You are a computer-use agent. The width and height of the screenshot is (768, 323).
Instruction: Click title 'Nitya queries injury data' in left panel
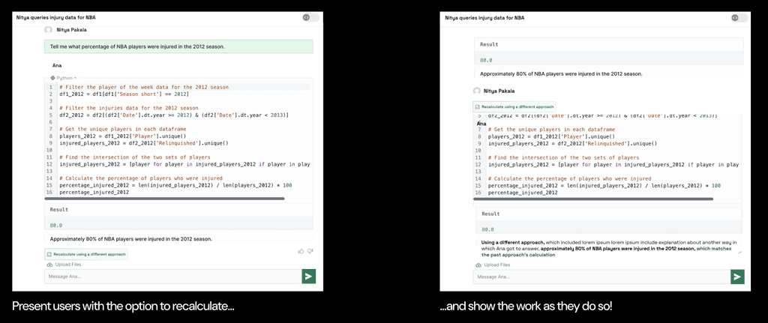pyautogui.click(x=56, y=17)
